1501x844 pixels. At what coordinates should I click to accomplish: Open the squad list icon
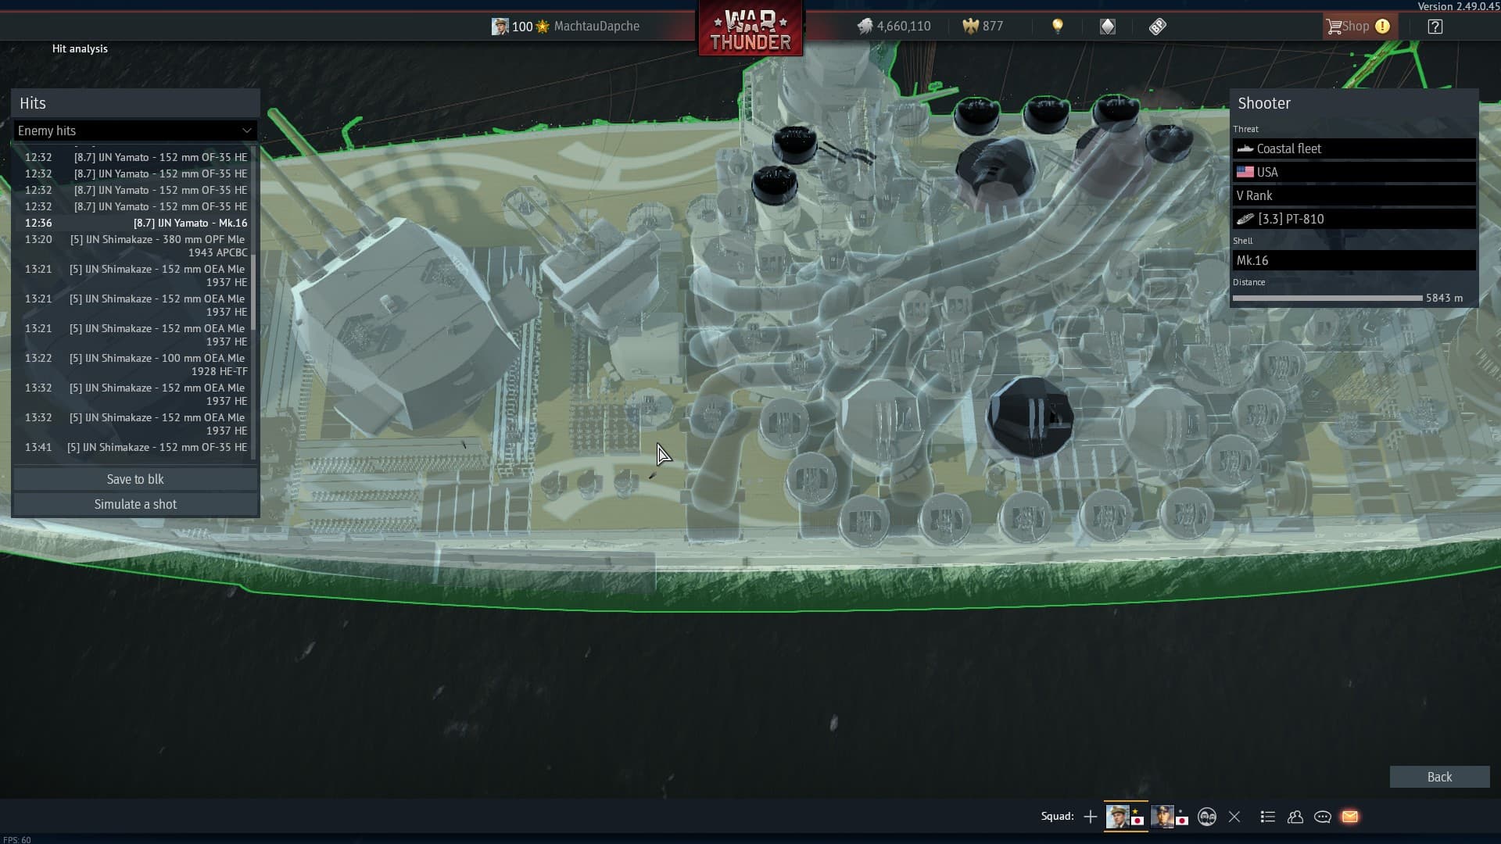(1268, 817)
